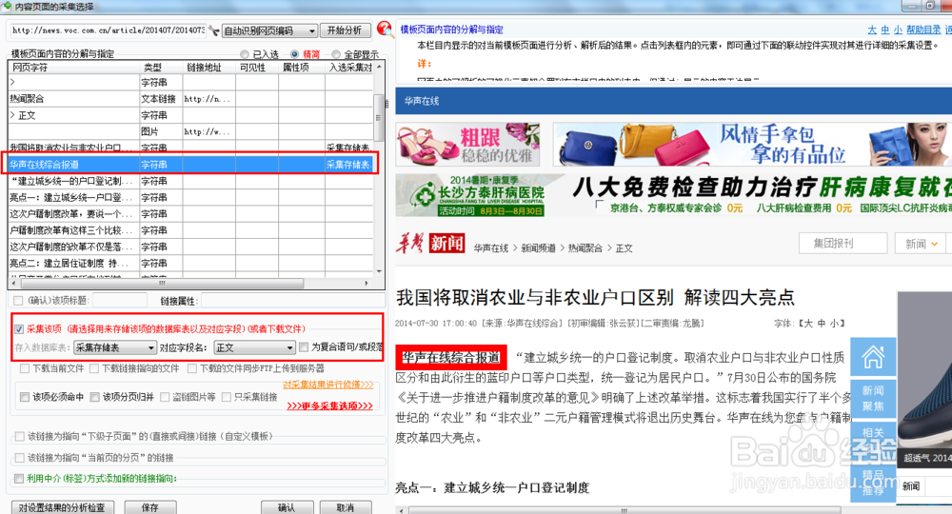Select the 图片 type row in the list

point(191,131)
